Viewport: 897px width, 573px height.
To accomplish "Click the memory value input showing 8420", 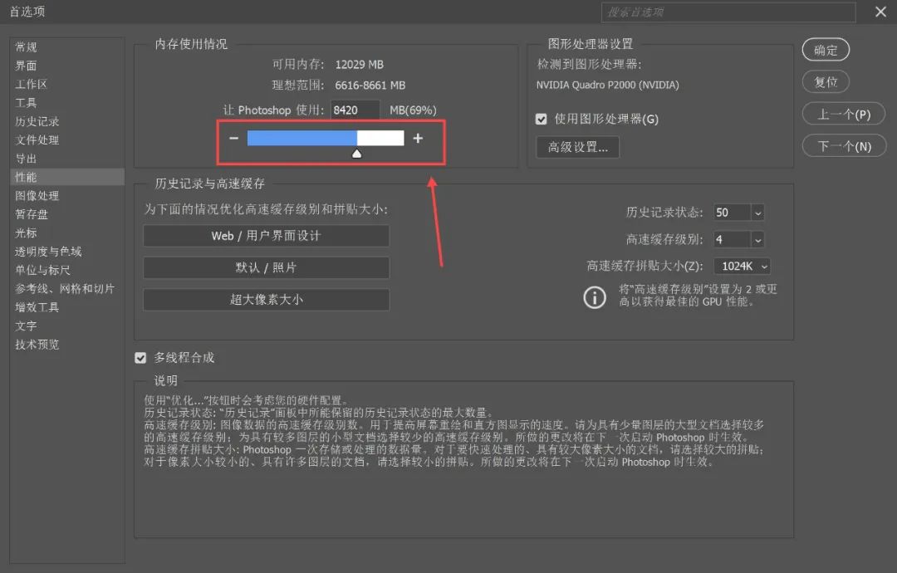I will pyautogui.click(x=355, y=110).
